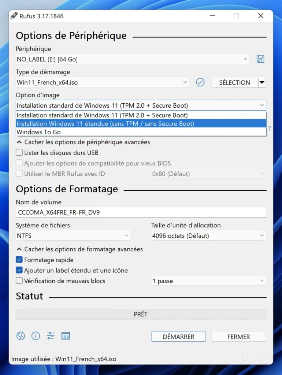The height and width of the screenshot is (375, 282).
Task: Open the Périphérique dropdown
Action: click(133, 59)
